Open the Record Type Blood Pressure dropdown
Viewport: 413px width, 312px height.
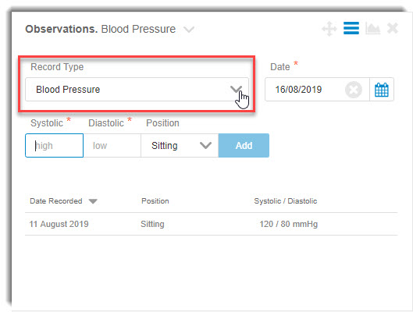137,90
